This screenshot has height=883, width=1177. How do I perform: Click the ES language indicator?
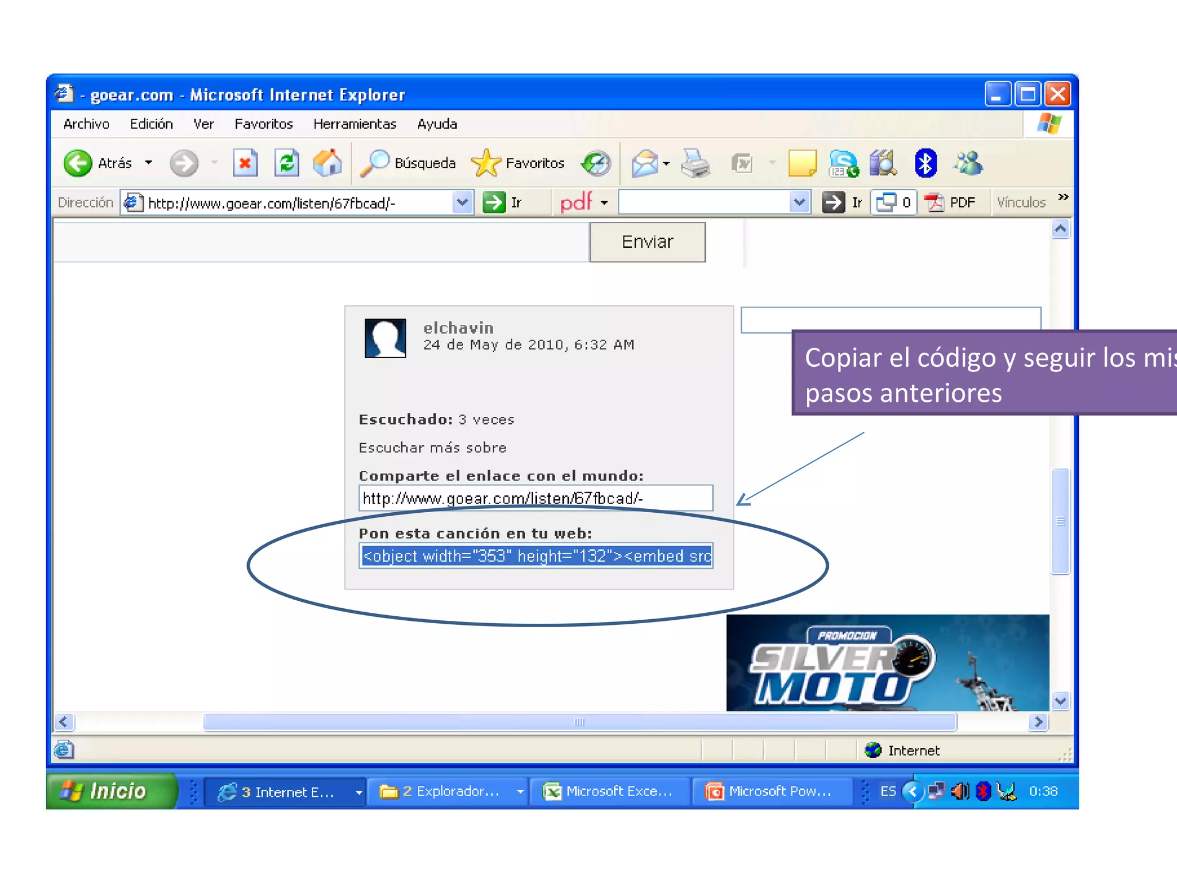[888, 791]
